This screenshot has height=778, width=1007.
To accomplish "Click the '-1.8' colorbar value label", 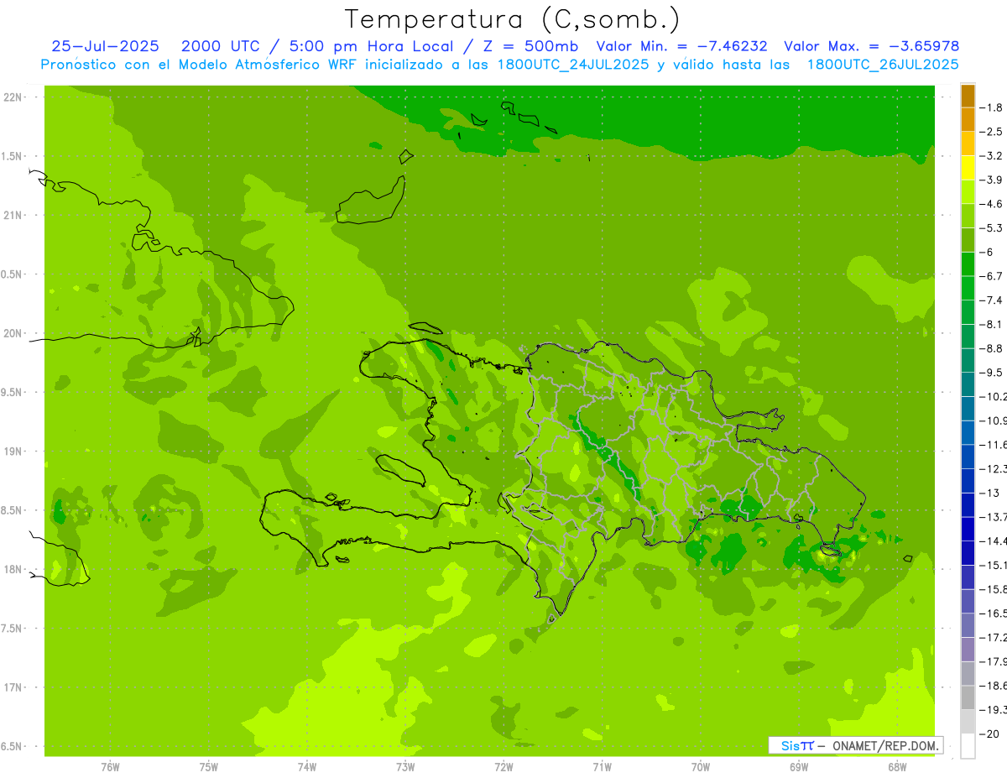I will [x=991, y=107].
